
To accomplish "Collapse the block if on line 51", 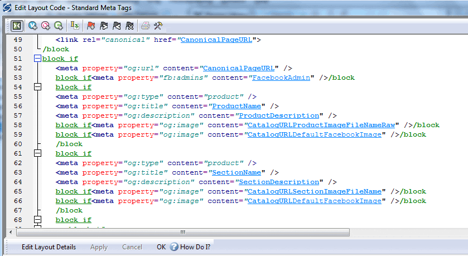I will point(37,59).
